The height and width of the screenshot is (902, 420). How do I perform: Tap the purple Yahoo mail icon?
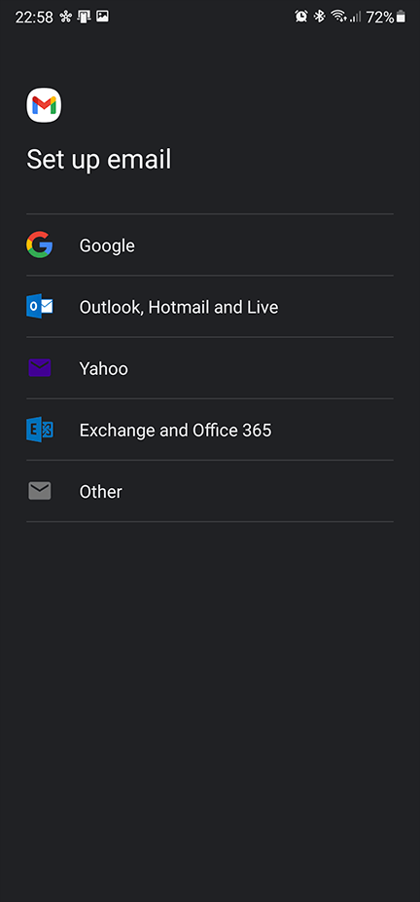(x=40, y=368)
